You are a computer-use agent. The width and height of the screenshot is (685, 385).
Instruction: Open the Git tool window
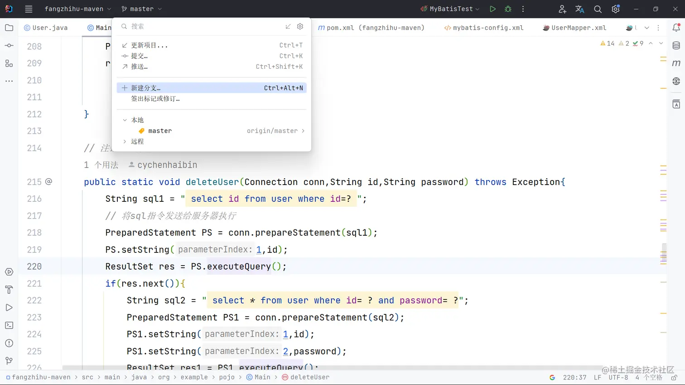pyautogui.click(x=9, y=361)
